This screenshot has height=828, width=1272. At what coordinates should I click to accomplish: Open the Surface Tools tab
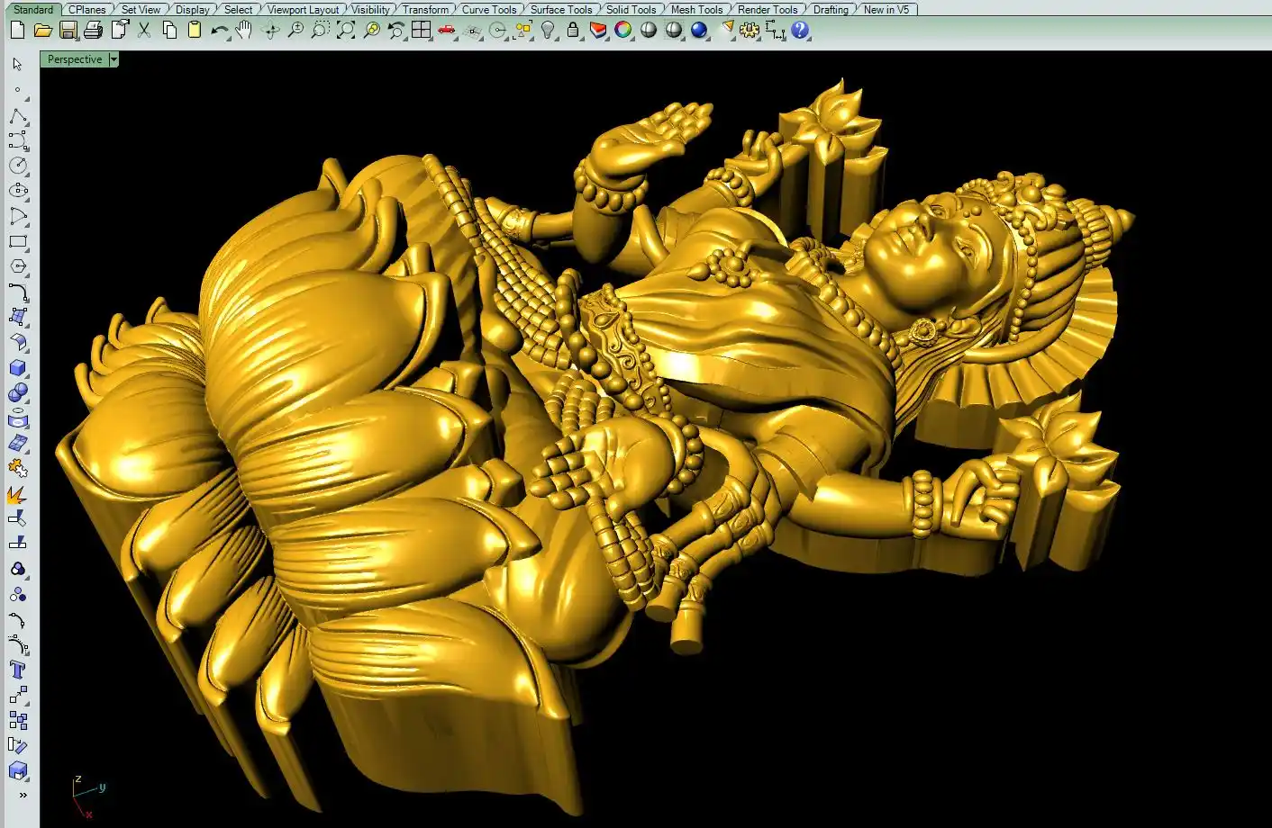click(x=560, y=10)
